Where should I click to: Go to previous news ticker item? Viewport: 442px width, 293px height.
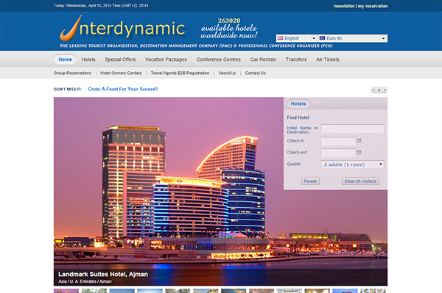(x=373, y=90)
